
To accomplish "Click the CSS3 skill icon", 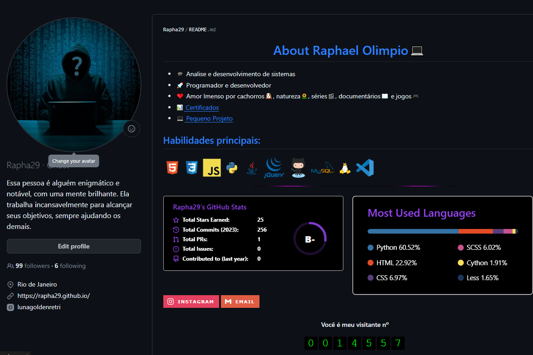I will 191,168.
